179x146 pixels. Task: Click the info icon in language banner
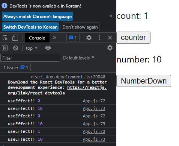coord(5,6)
